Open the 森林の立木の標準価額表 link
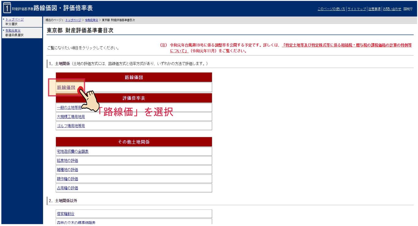 click(76, 223)
